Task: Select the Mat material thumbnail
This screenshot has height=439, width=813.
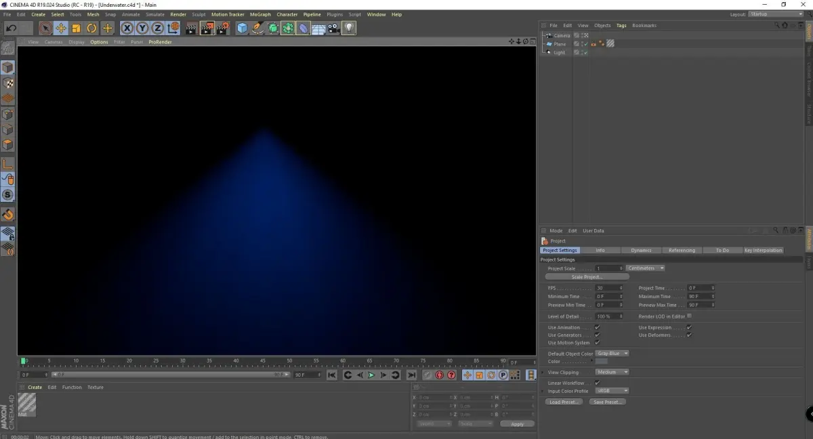Action: click(x=27, y=404)
